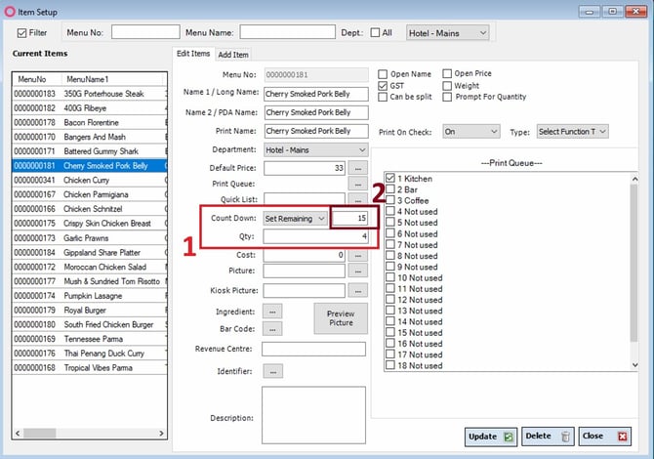Open the Print Queue ellipsis browse button

[358, 184]
